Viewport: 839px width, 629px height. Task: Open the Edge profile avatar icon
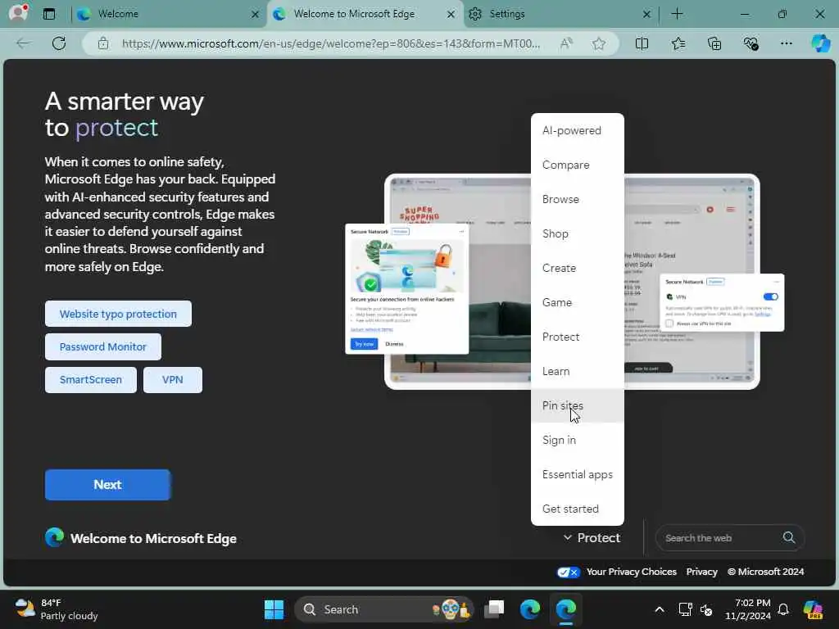tap(18, 13)
